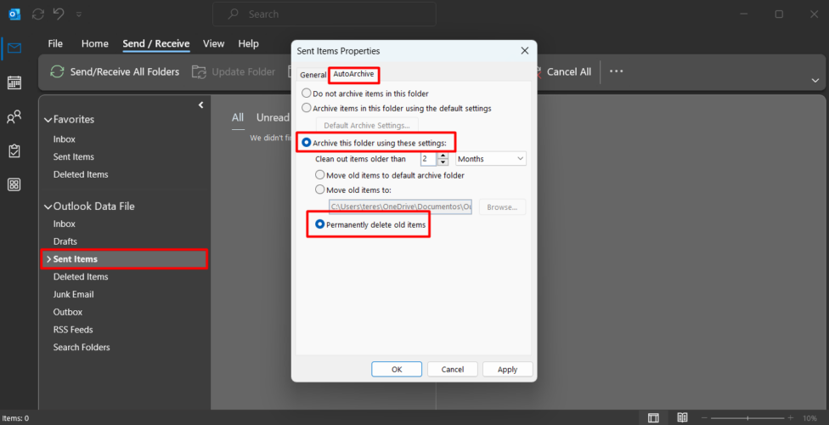Click the clean out number field
This screenshot has width=829, height=425.
click(x=428, y=158)
